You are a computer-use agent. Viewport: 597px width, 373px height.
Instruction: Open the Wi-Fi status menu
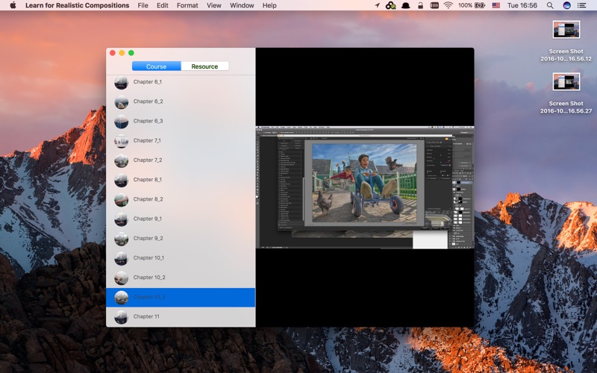(448, 5)
